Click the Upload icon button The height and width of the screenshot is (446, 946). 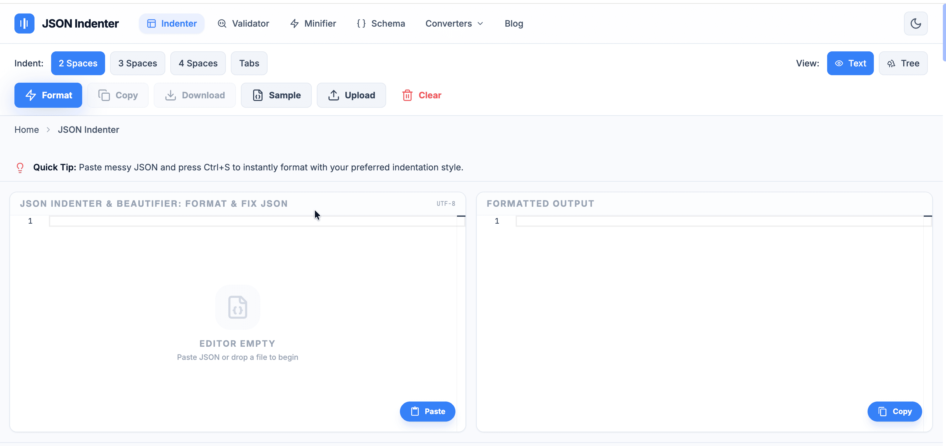click(x=333, y=95)
